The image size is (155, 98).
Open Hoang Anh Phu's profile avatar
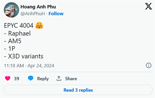(x=11, y=10)
